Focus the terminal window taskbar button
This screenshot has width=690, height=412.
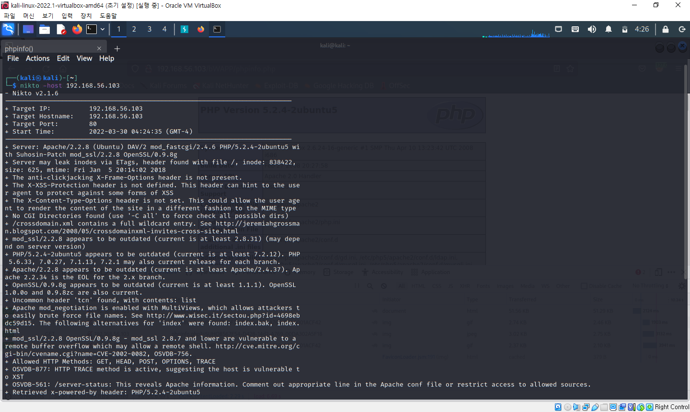point(217,29)
